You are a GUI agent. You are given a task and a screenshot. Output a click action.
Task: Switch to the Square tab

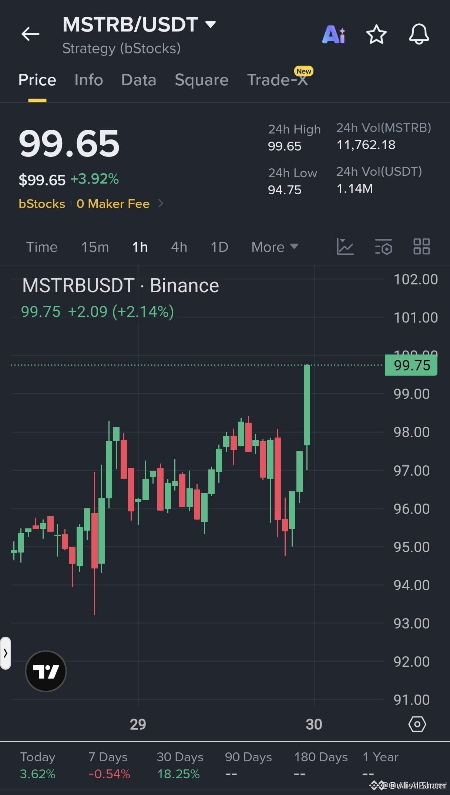202,80
